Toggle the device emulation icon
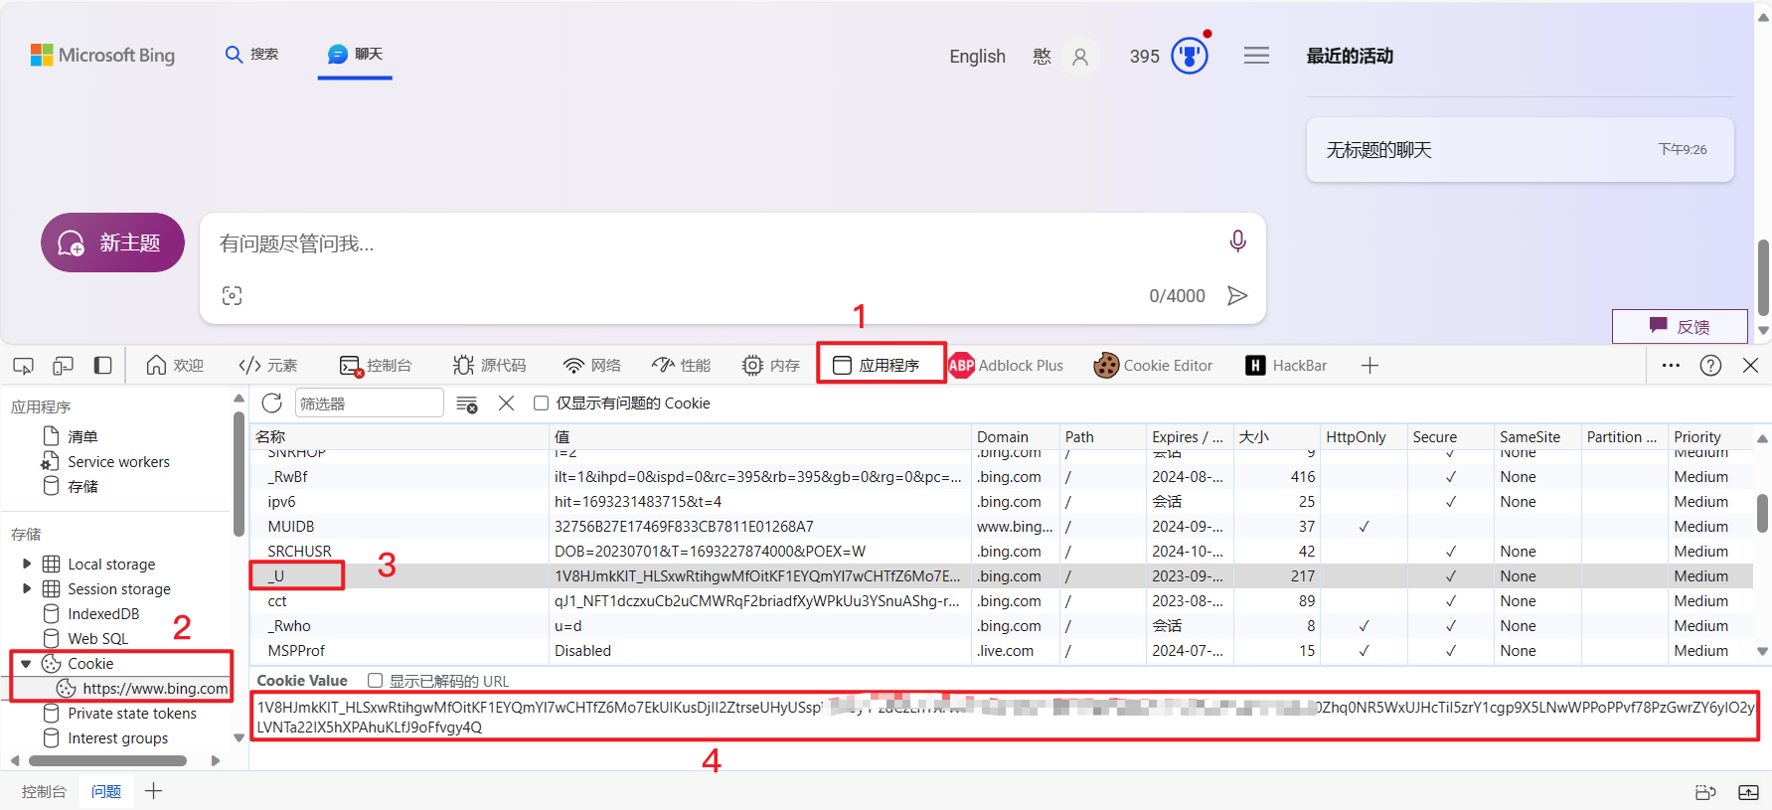This screenshot has width=1772, height=810. pyautogui.click(x=63, y=366)
